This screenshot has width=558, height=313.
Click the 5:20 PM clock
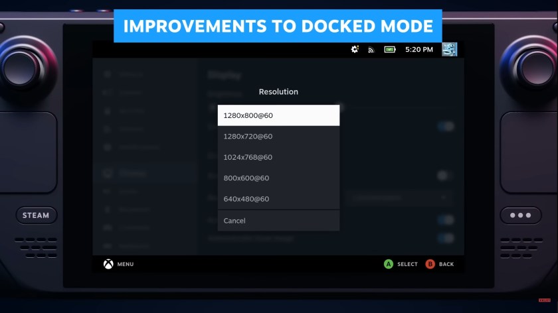coord(419,49)
